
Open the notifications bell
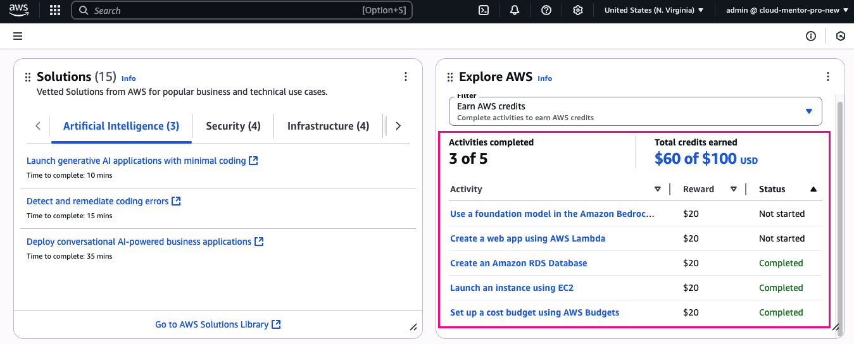pyautogui.click(x=515, y=10)
